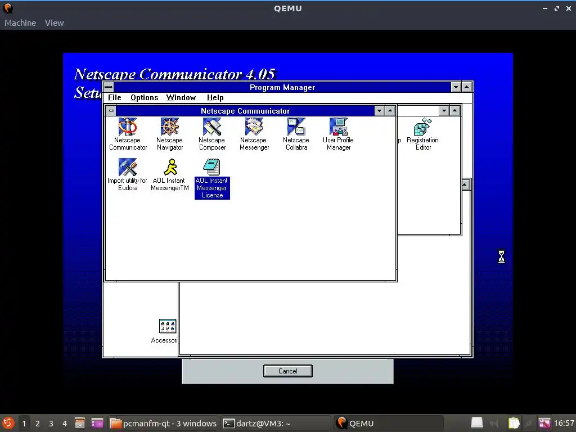Click the show-desktop icon in taskbar

point(97,423)
